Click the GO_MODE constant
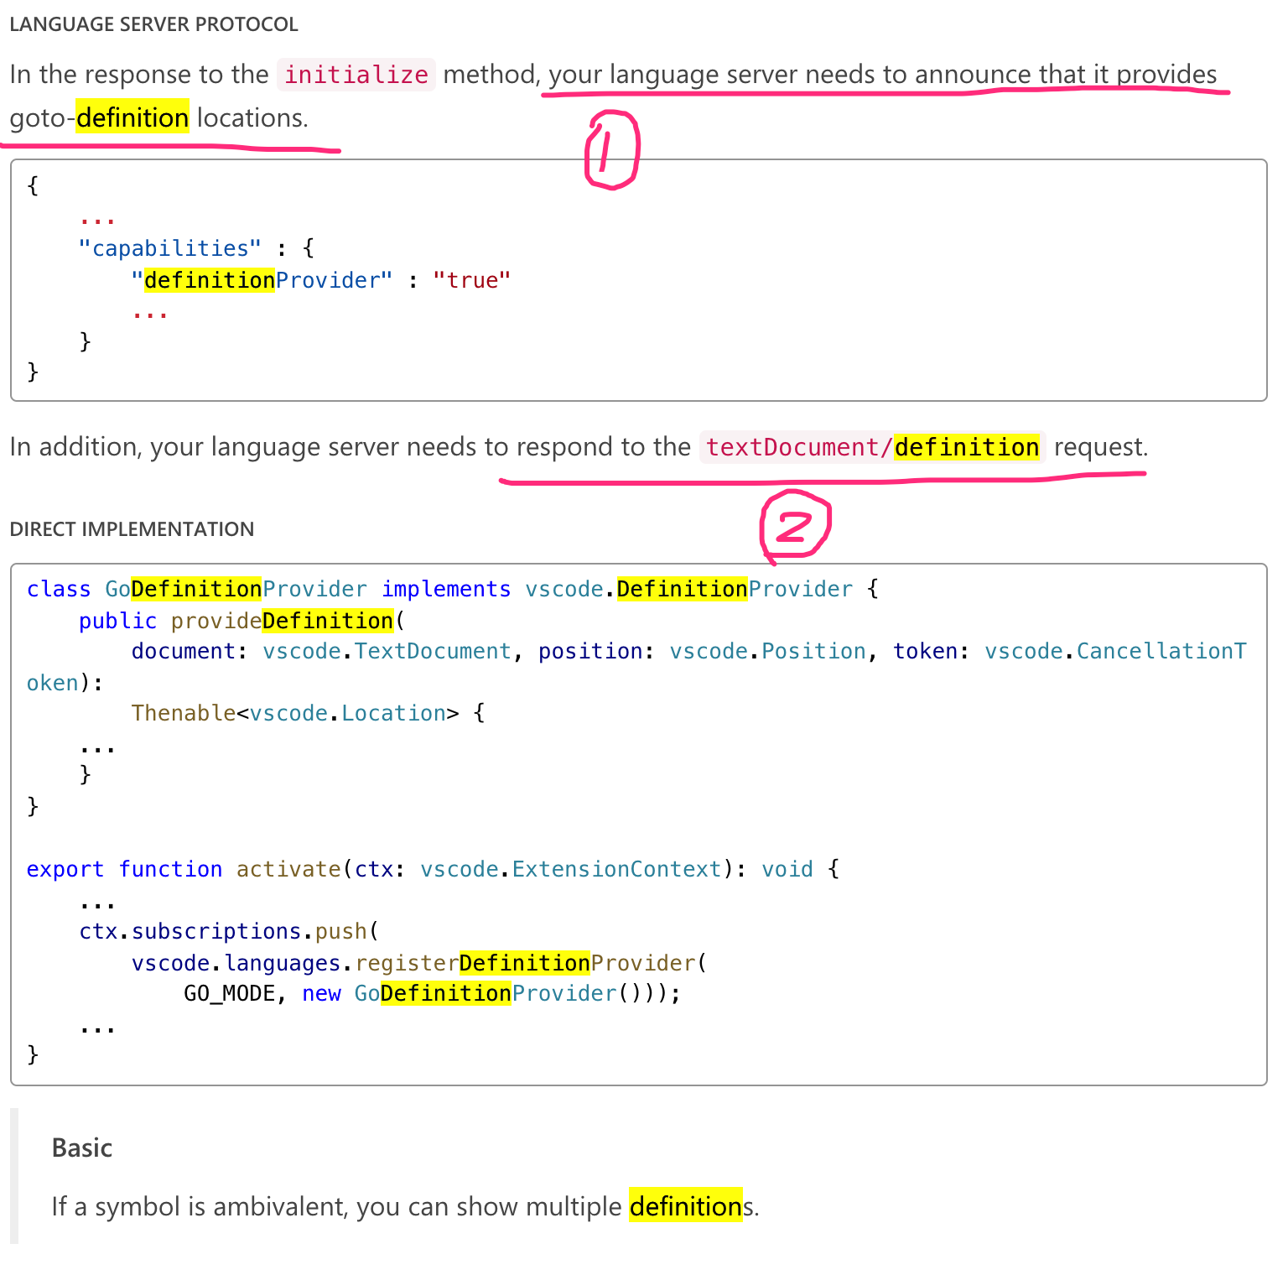Image resolution: width=1288 pixels, height=1275 pixels. (x=229, y=994)
